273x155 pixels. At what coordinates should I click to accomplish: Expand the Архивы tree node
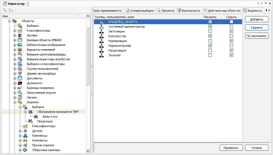(15, 35)
